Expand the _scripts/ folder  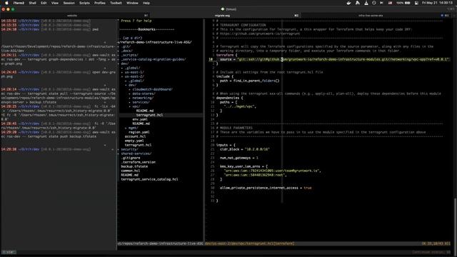point(129,55)
